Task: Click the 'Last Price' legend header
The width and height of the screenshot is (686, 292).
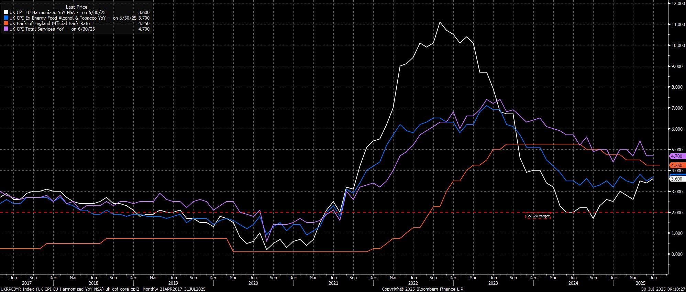Action: pos(77,7)
